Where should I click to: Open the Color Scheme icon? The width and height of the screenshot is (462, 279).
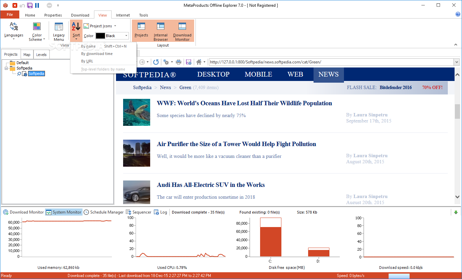pos(37,26)
